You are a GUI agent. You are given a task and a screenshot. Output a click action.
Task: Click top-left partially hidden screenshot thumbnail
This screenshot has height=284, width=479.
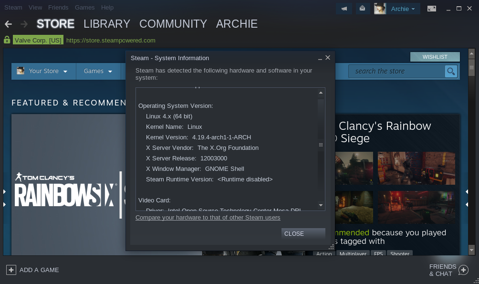click(354, 168)
